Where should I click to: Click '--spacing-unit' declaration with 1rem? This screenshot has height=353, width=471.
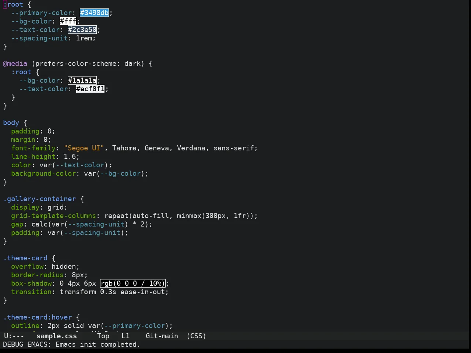point(53,38)
